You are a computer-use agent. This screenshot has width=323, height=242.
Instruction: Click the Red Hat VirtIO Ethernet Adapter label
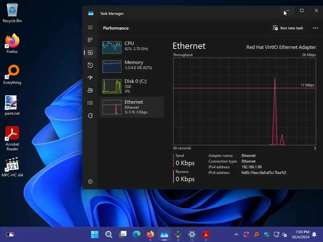[x=281, y=47]
